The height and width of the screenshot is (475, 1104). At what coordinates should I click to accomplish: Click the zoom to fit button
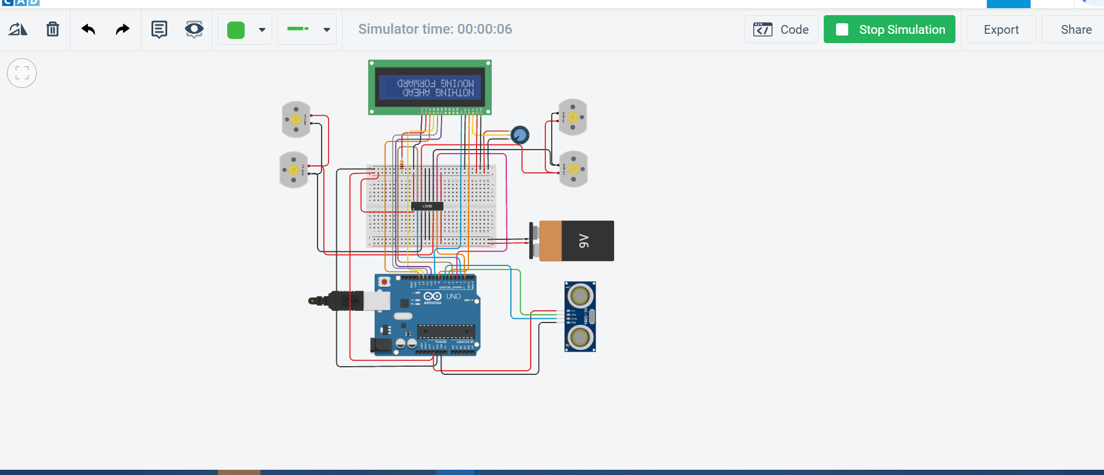22,73
